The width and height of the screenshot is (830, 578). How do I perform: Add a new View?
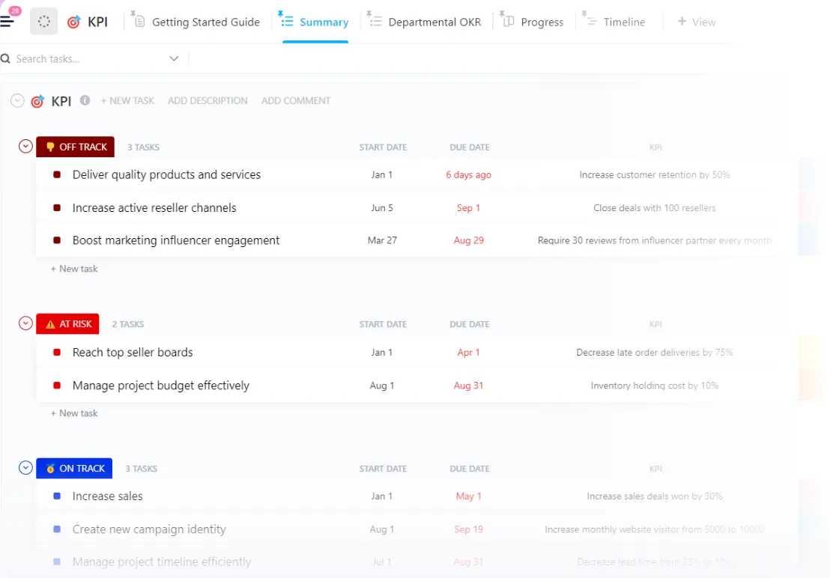[697, 22]
